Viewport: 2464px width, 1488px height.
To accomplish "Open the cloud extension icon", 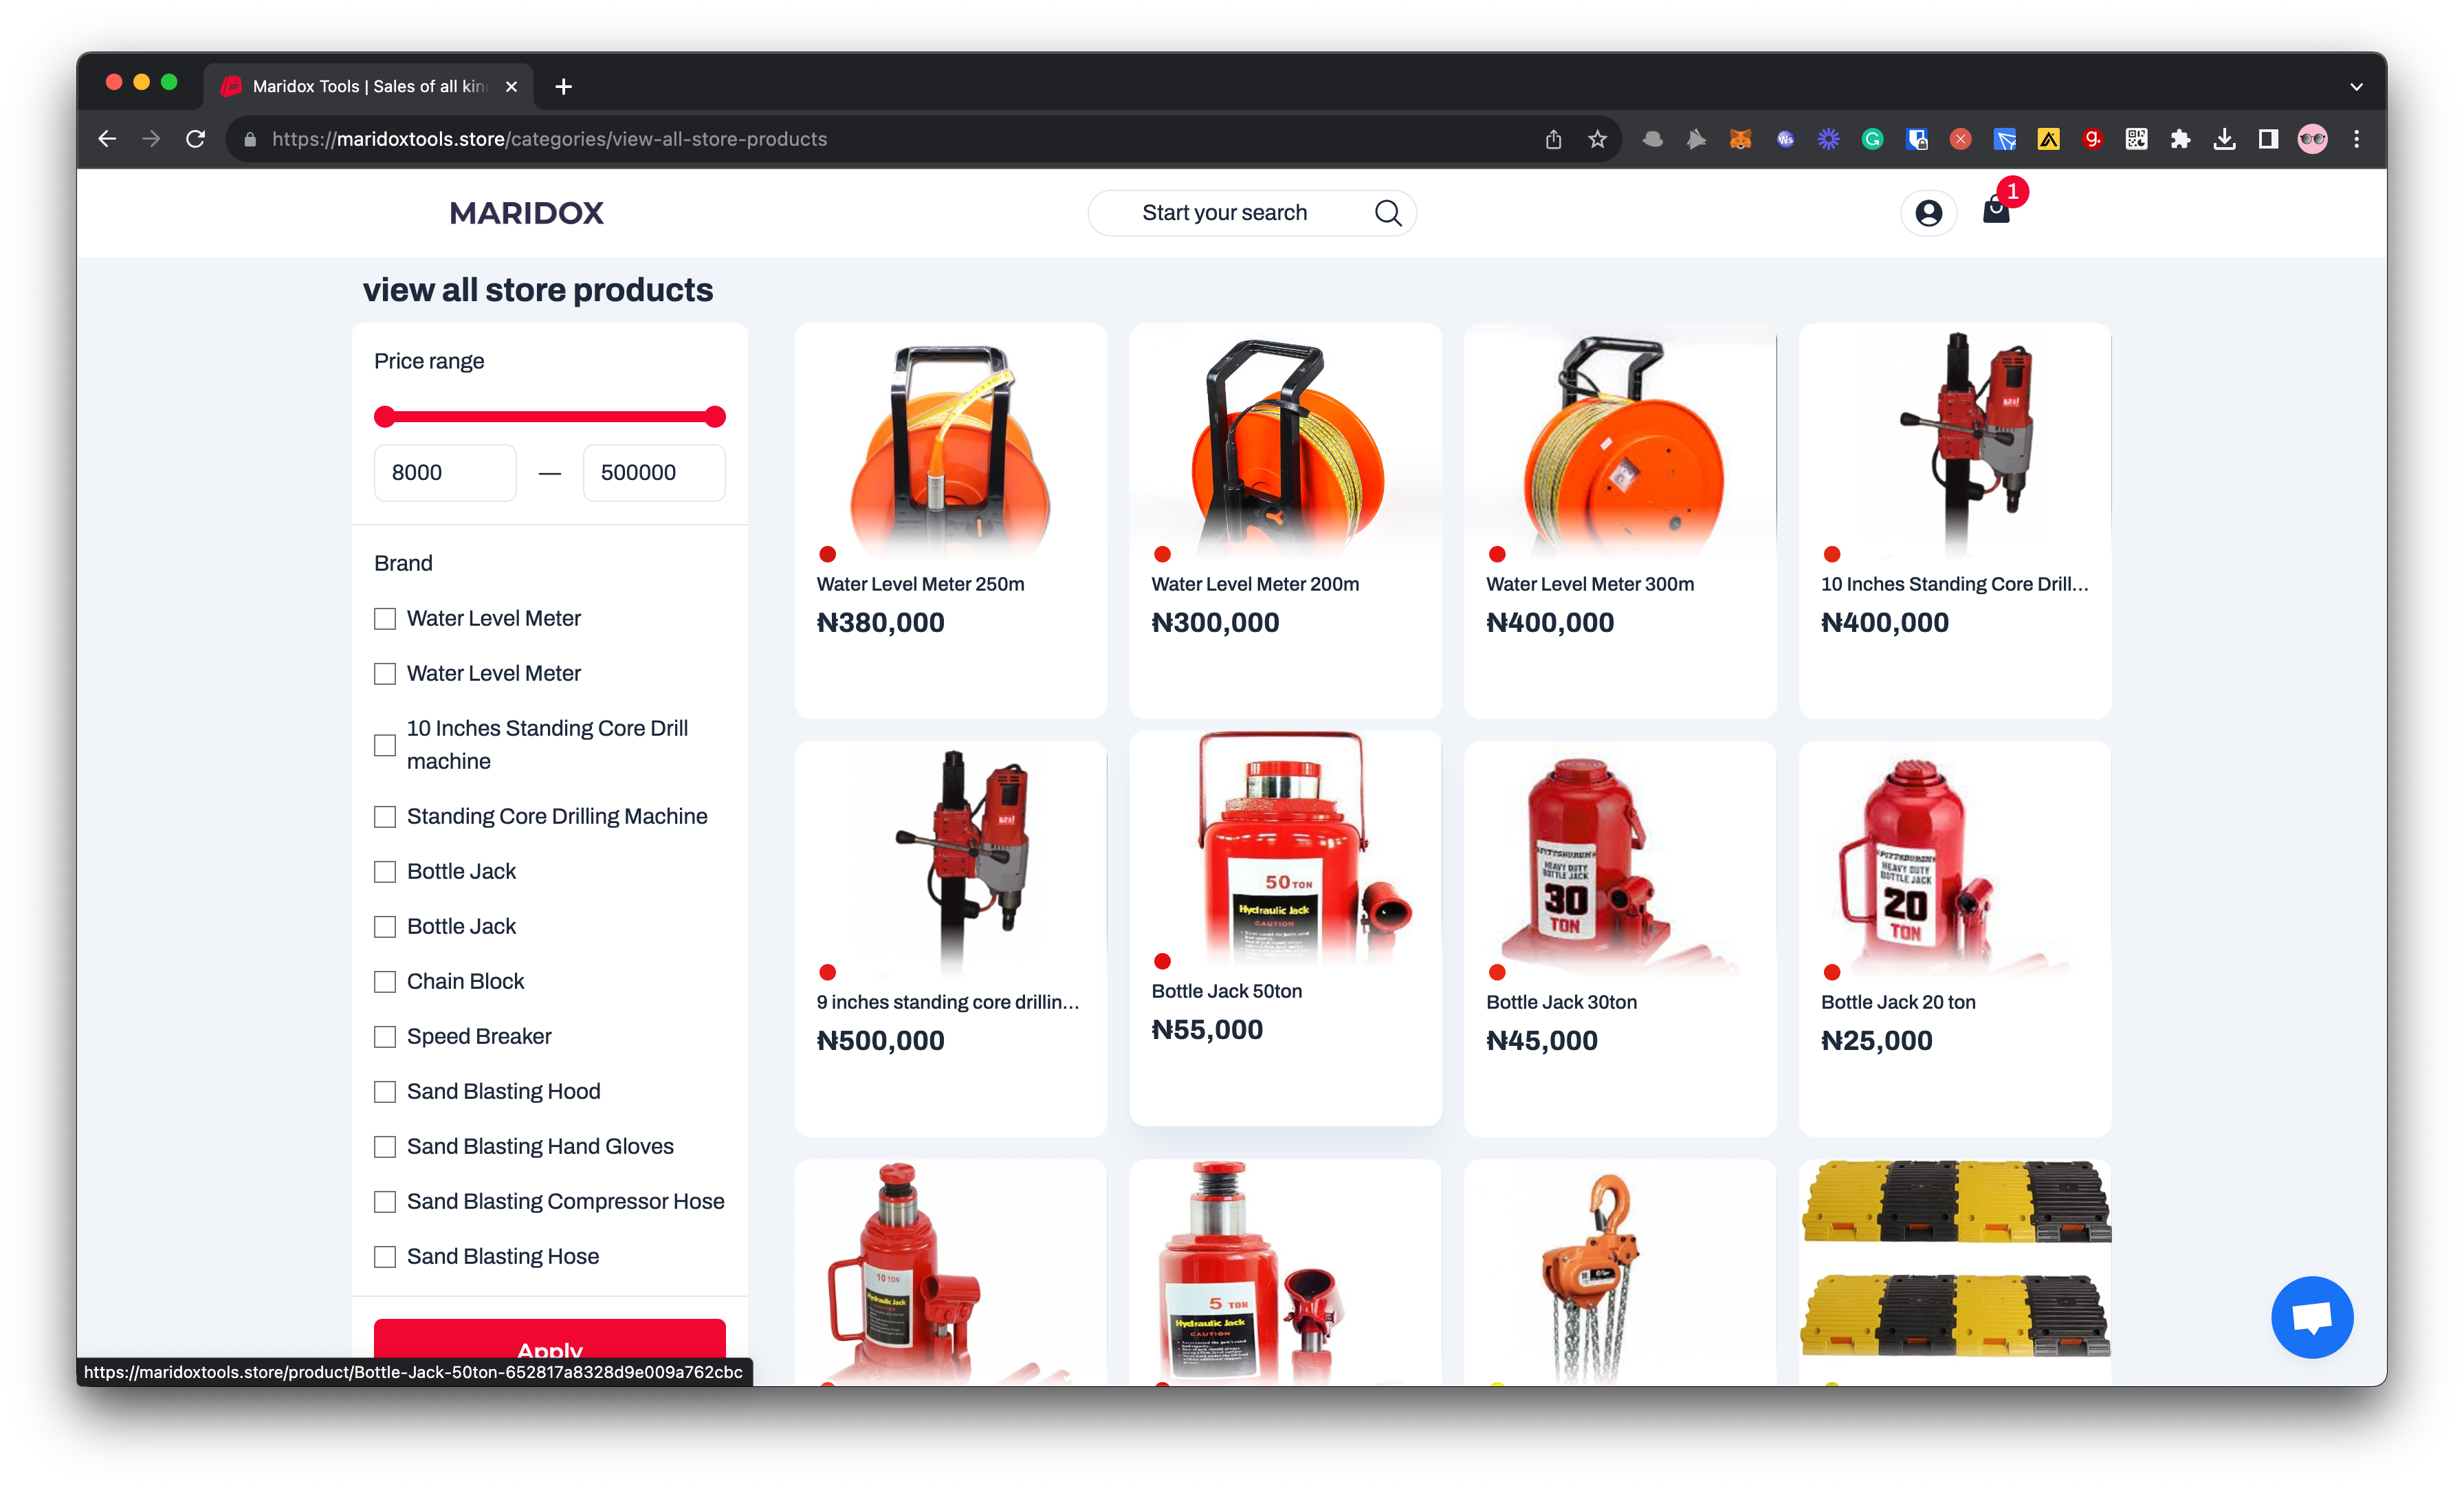I will click(1652, 139).
